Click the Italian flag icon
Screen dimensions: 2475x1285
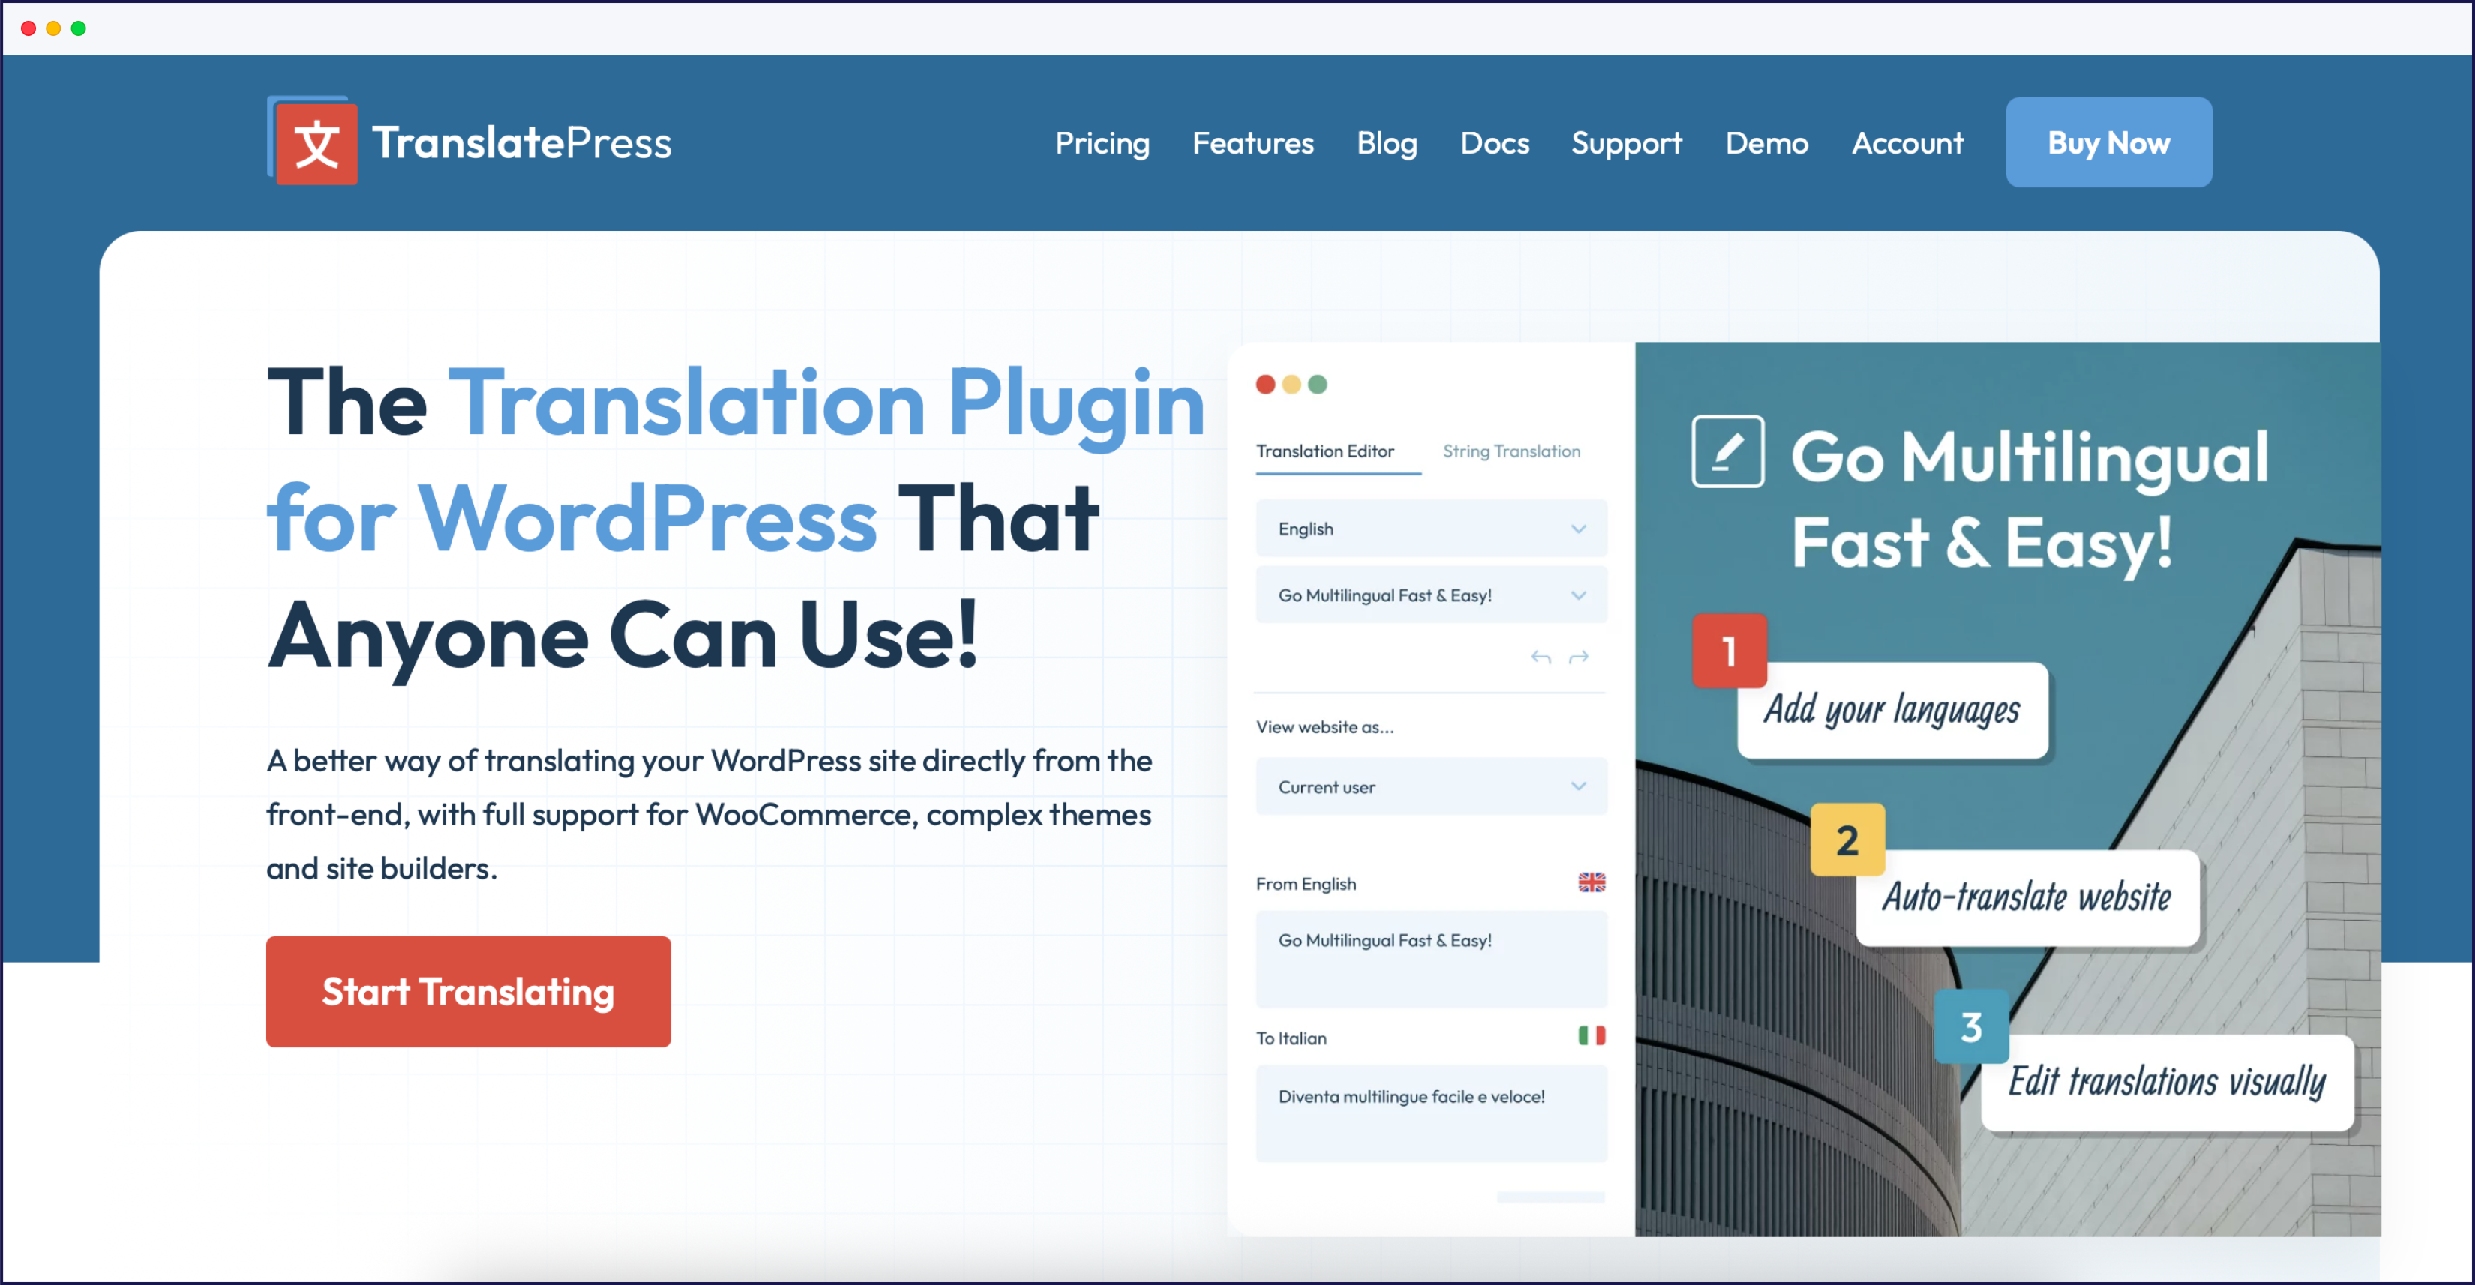(1591, 1035)
